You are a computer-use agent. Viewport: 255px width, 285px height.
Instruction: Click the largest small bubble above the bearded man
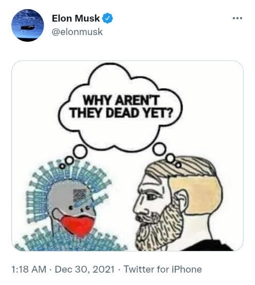click(x=159, y=149)
